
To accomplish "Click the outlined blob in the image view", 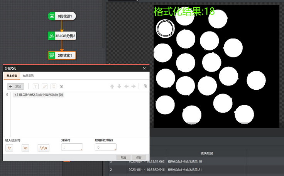I will click(x=165, y=28).
